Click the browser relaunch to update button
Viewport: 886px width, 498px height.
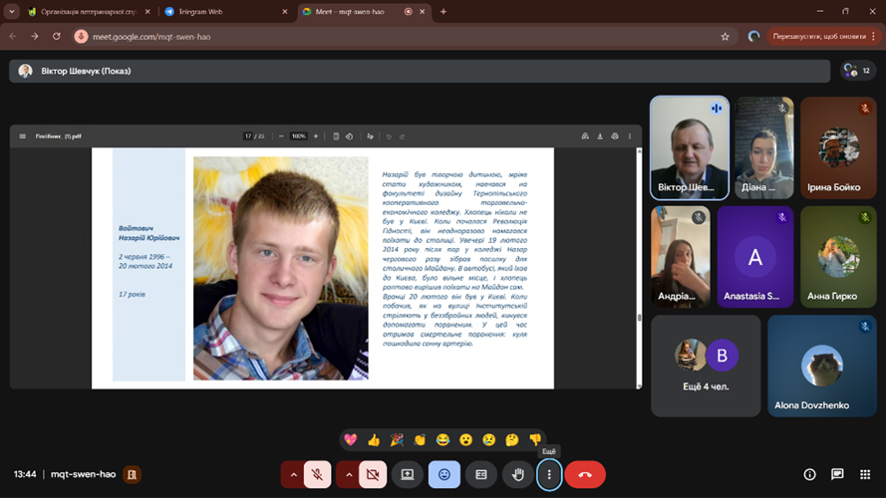818,36
